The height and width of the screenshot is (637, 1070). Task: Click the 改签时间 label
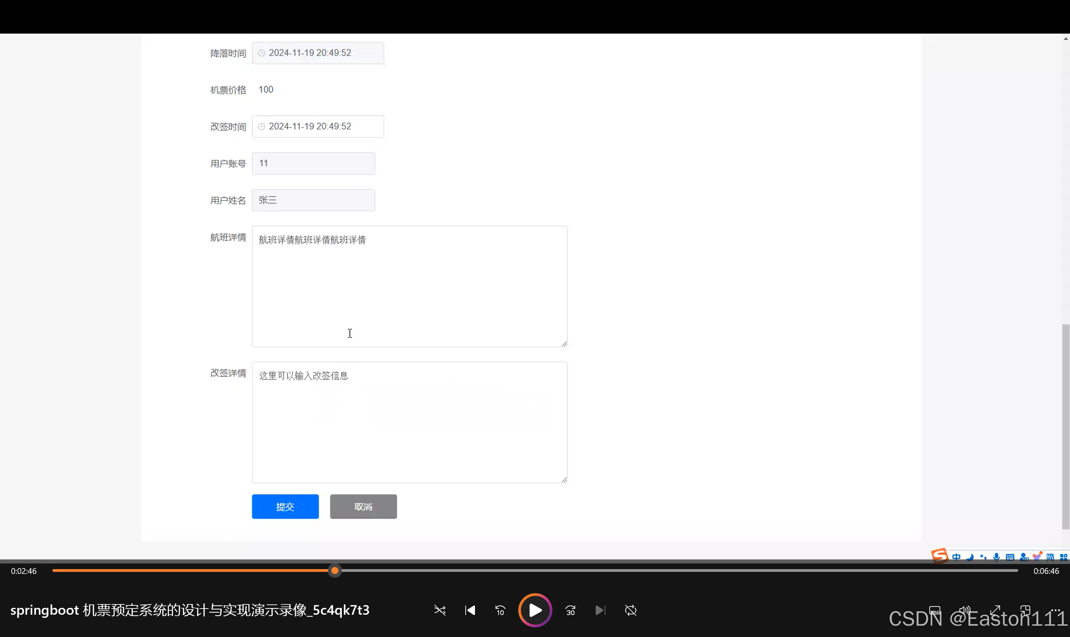tap(228, 127)
